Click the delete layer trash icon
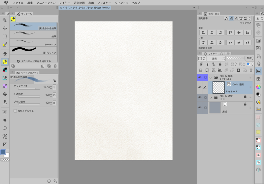Image resolution: width=264 pixels, height=184 pixels. (251, 70)
